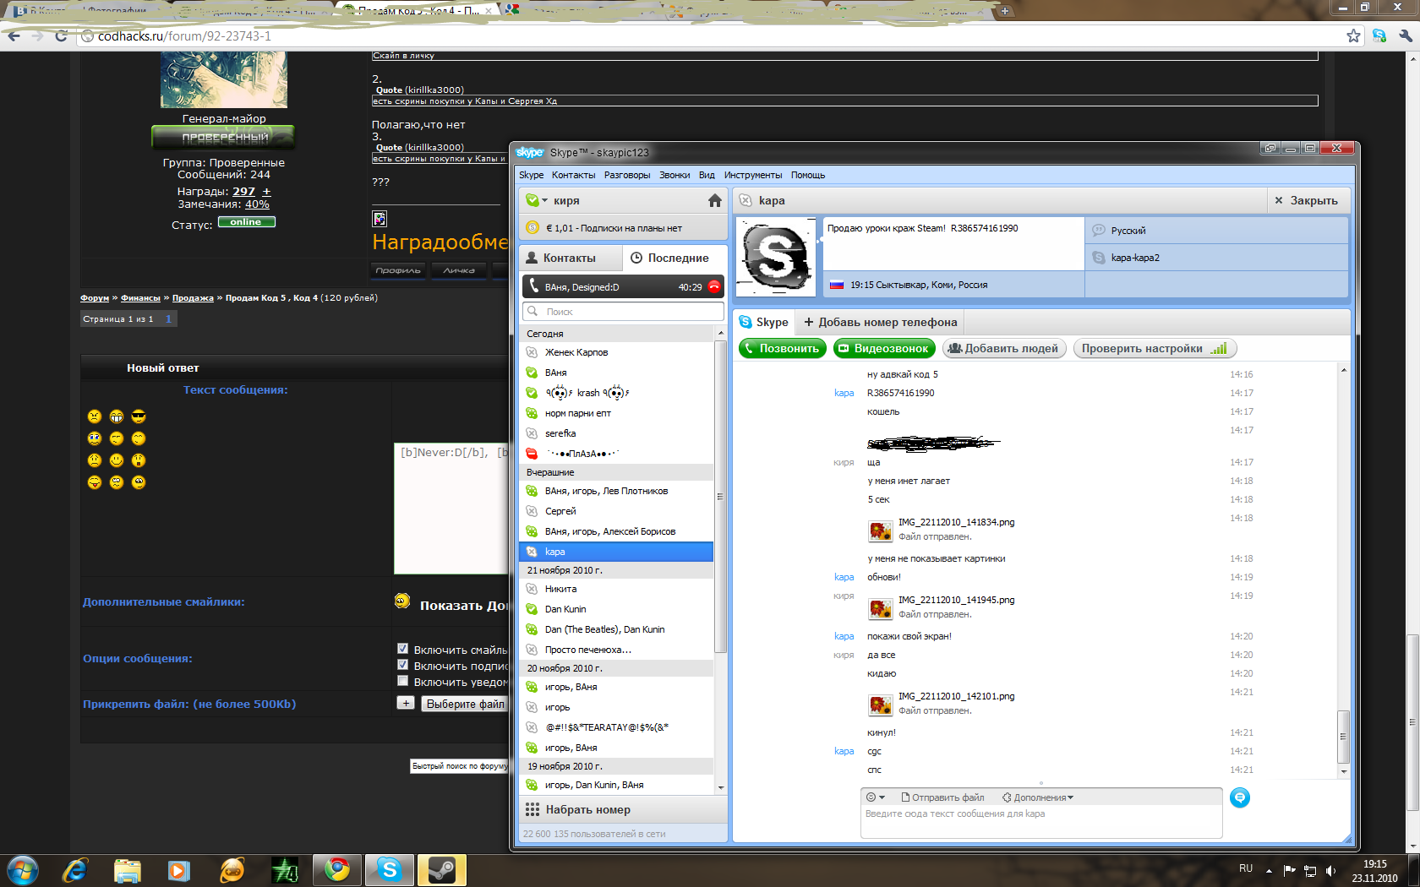
Task: Select Dan Kunin conversation
Action: click(x=617, y=609)
